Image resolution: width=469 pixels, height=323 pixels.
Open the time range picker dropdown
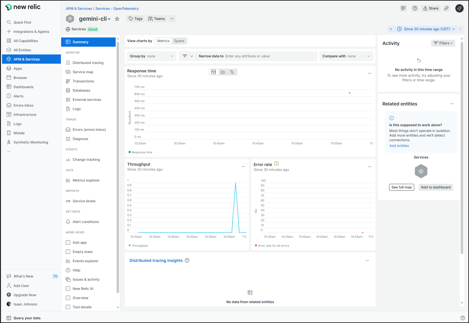[426, 29]
